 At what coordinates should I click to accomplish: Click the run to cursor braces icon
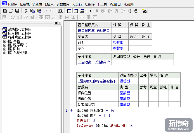129,11
